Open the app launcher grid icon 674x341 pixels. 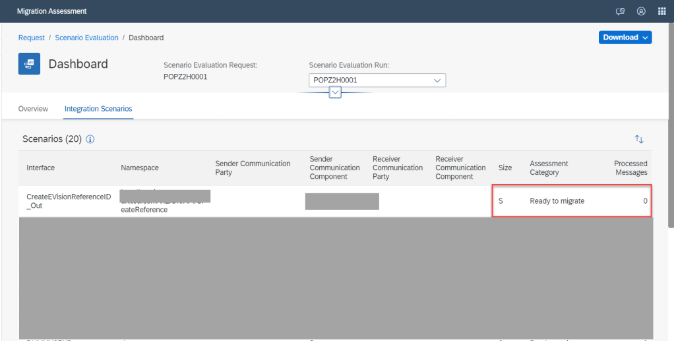(x=661, y=11)
